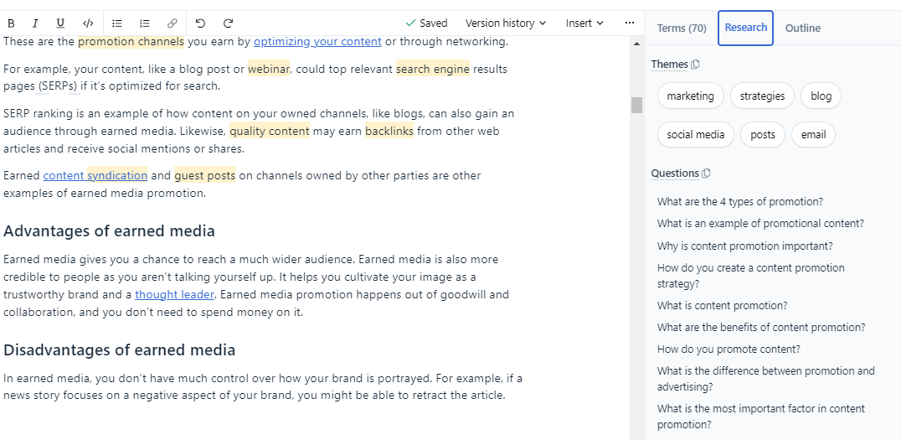Switch to the Outline tab
This screenshot has height=440, width=901.
pos(803,28)
